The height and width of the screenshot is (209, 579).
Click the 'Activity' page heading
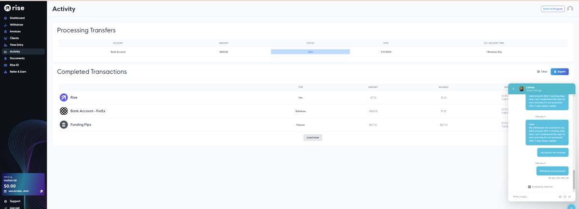click(x=64, y=9)
